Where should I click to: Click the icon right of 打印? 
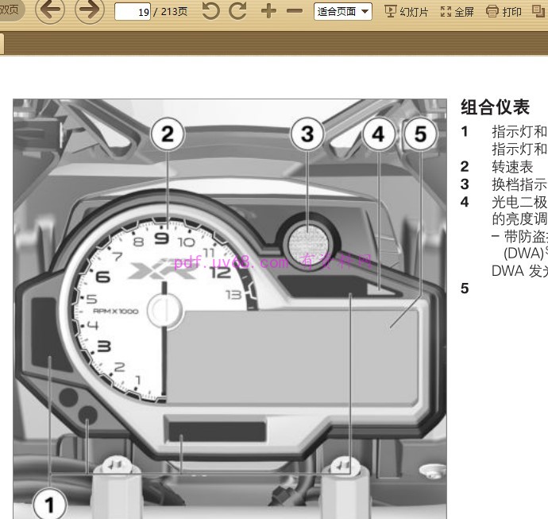click(538, 11)
